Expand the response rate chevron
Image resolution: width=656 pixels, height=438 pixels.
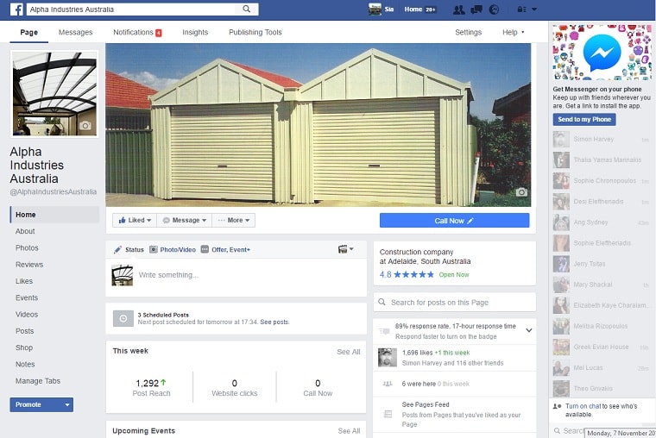(x=528, y=330)
